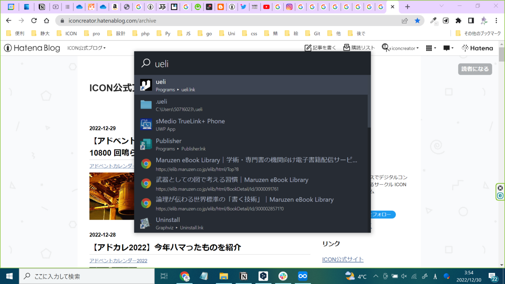The height and width of the screenshot is (284, 505).
Task: Open the Git bookmarks folder
Action: (312, 33)
